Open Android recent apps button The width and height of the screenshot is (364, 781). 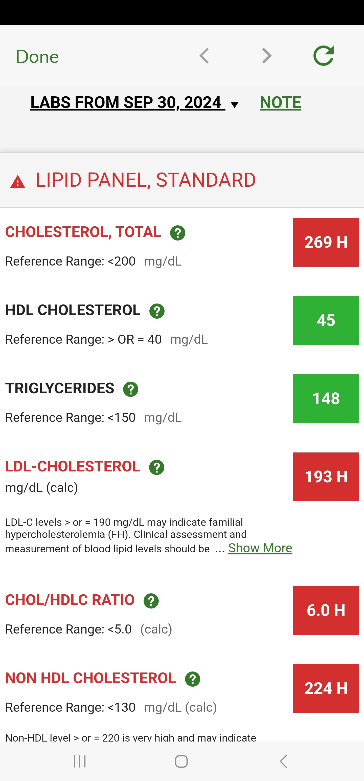pos(80,761)
